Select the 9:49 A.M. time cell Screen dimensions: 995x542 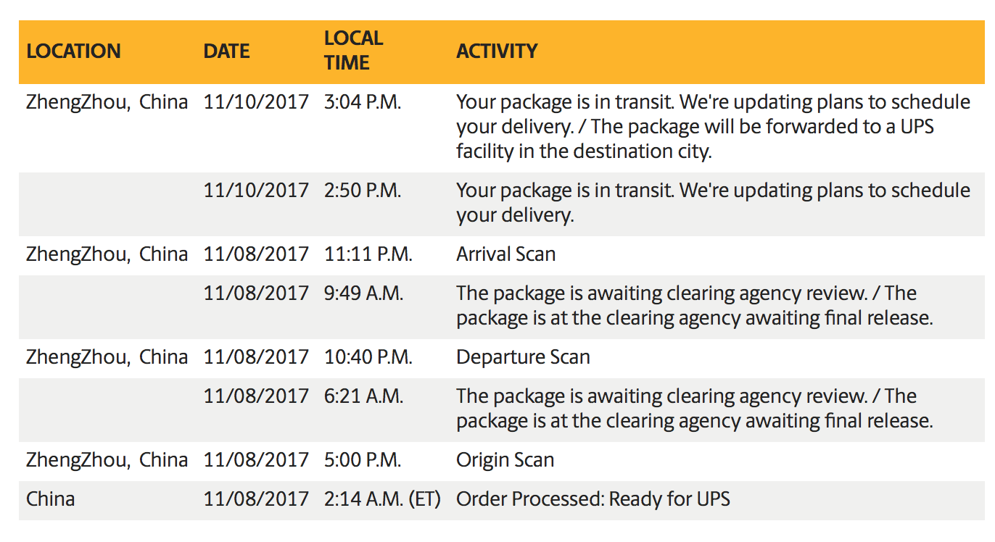pyautogui.click(x=364, y=293)
